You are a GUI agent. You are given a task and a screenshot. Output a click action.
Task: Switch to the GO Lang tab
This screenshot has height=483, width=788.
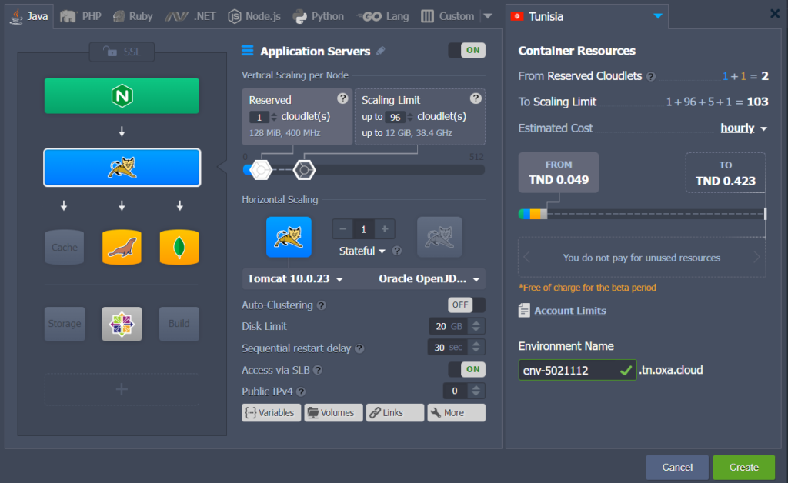383,16
